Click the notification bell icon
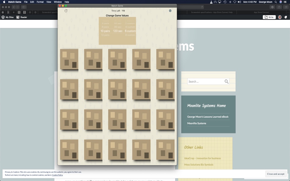Image resolution: width=290 pixels, height=181 pixels. pyautogui.click(x=286, y=17)
